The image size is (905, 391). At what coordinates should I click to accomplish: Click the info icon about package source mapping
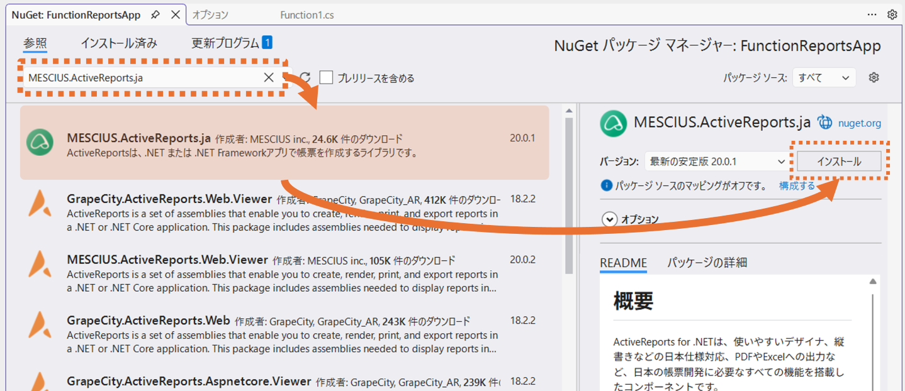[x=605, y=185]
